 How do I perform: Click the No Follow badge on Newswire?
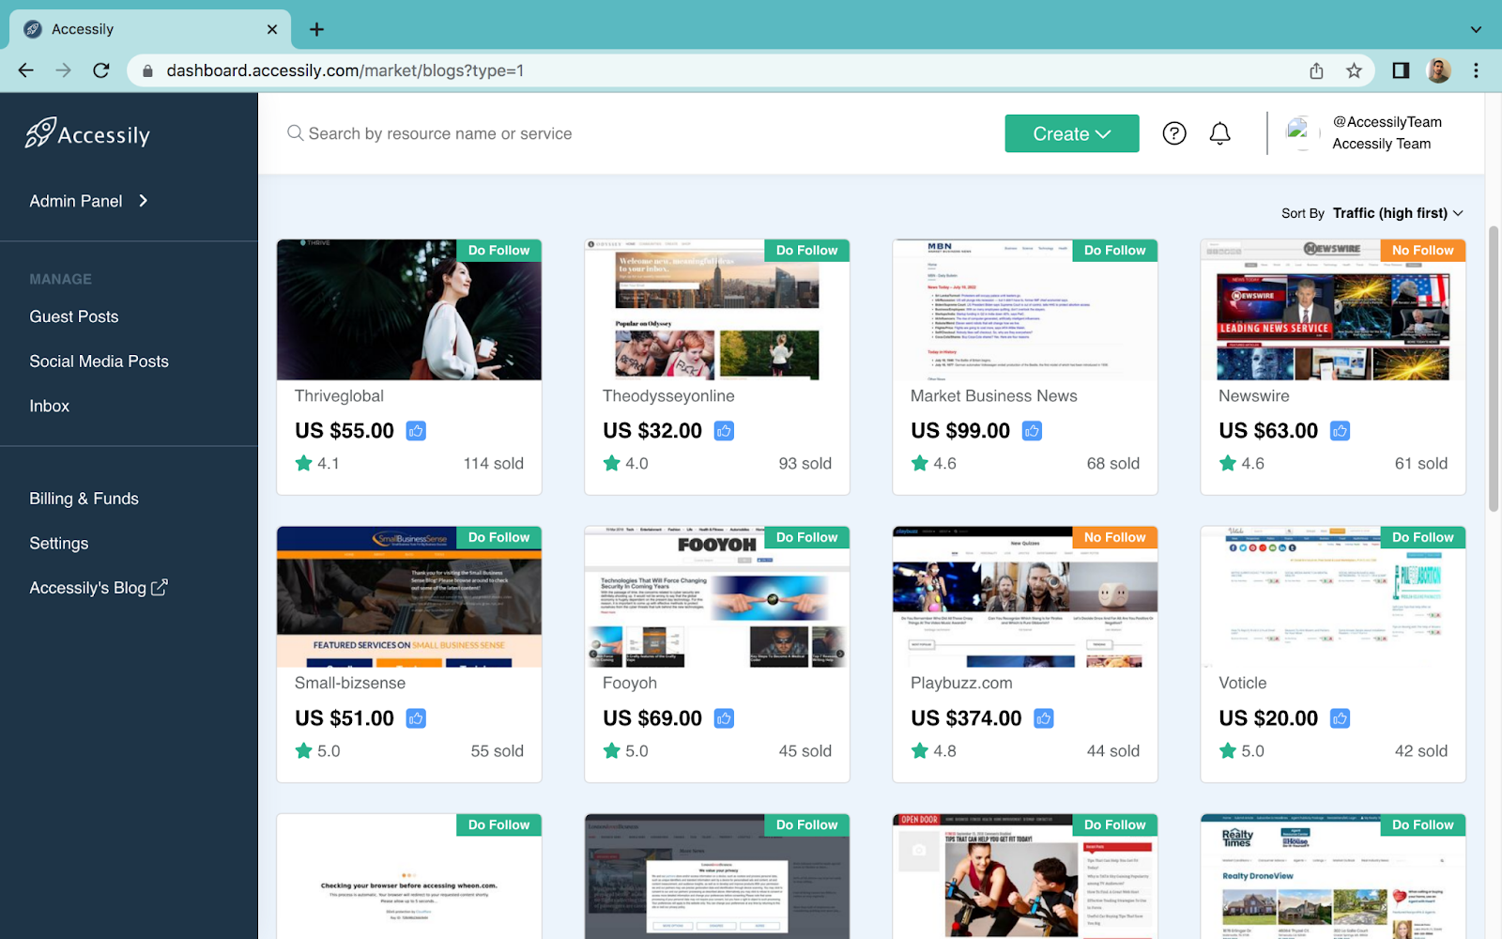1422,251
